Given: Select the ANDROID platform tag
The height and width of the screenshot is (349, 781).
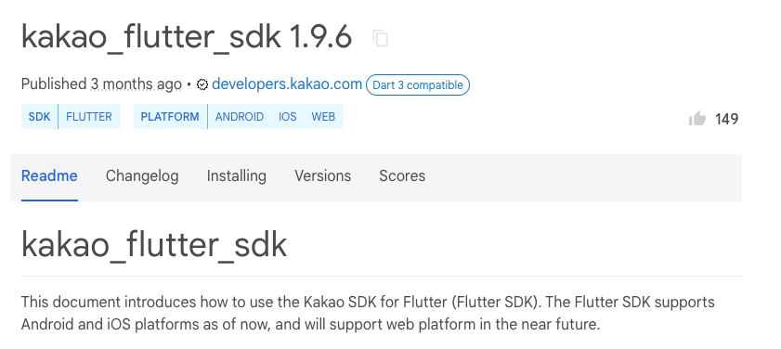Looking at the screenshot, I should pyautogui.click(x=240, y=117).
